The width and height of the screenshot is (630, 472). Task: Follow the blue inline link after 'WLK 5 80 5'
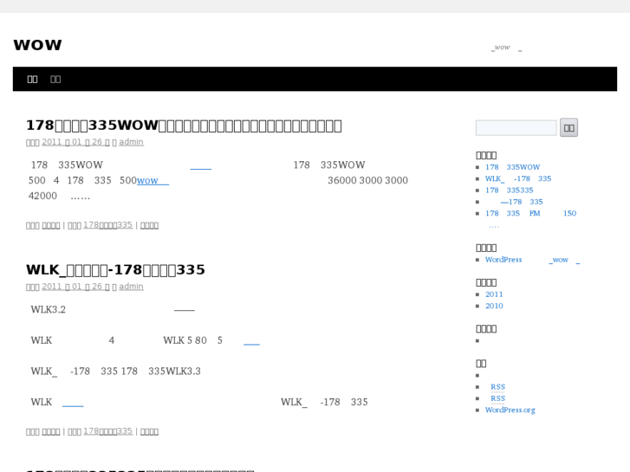click(x=251, y=340)
